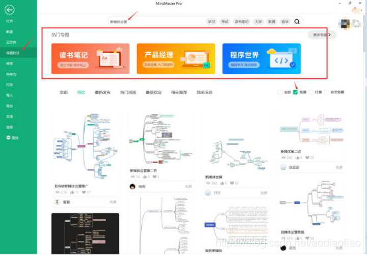This screenshot has width=367, height=255.
Task: Switch to the 最新发布 tab
Action: [x=103, y=92]
